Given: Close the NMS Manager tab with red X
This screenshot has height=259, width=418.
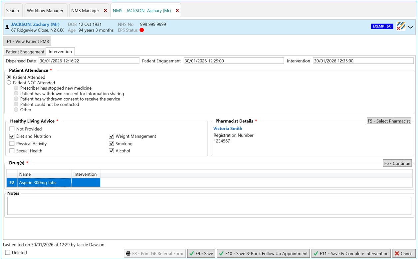Looking at the screenshot, I should [x=105, y=11].
